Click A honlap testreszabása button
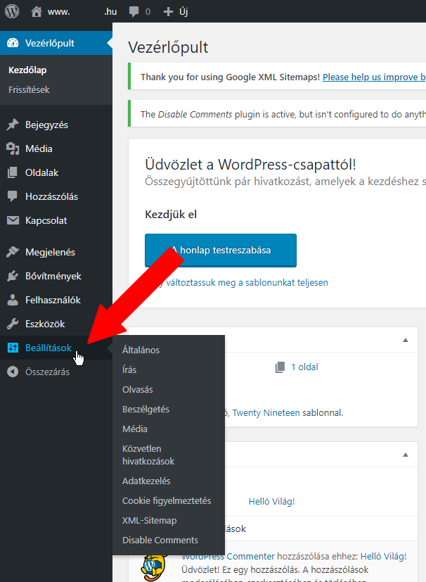 (x=221, y=250)
